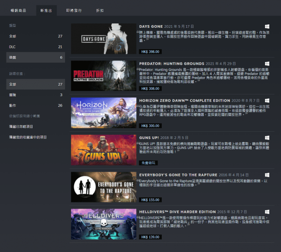Open the Horizon Zero Dawn cover image
281x252 pixels.
[104, 113]
